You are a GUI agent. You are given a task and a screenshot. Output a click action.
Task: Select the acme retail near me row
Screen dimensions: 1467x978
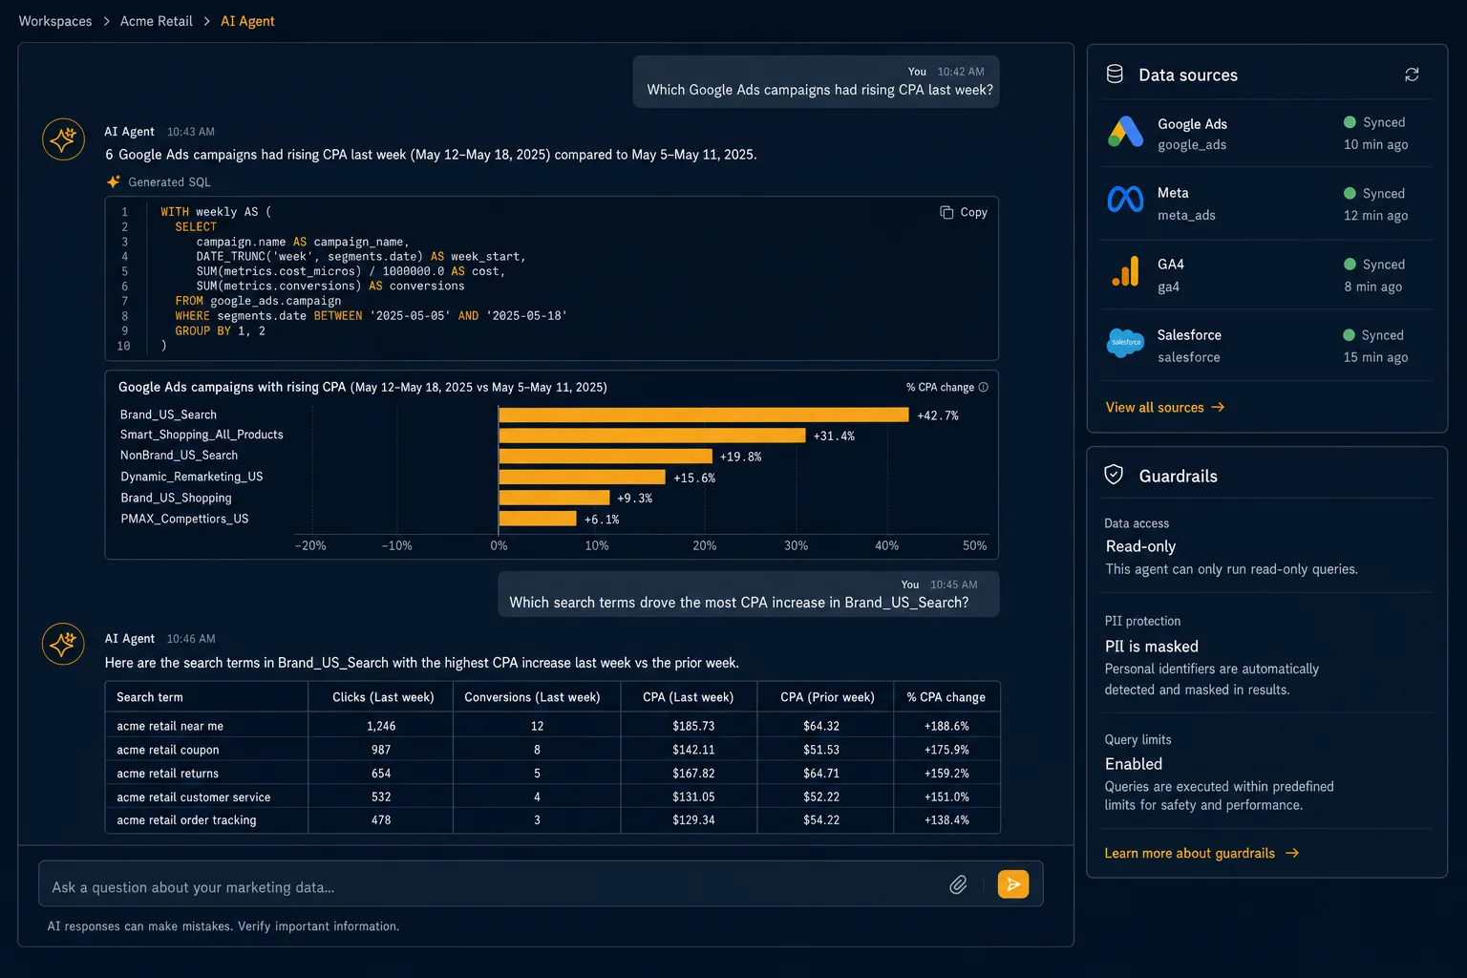click(552, 726)
